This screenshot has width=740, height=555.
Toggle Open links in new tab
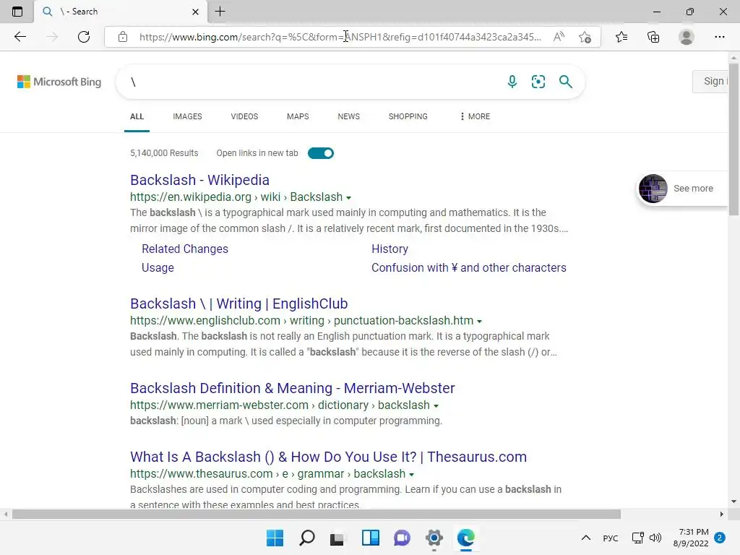(x=320, y=153)
